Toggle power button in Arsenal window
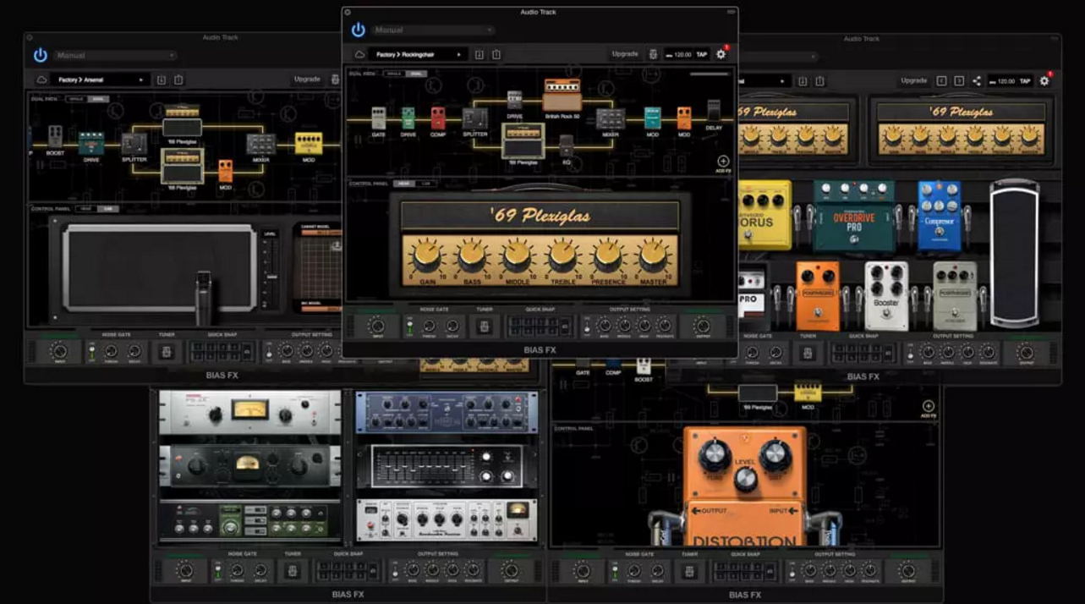This screenshot has height=604, width=1085. coord(41,56)
